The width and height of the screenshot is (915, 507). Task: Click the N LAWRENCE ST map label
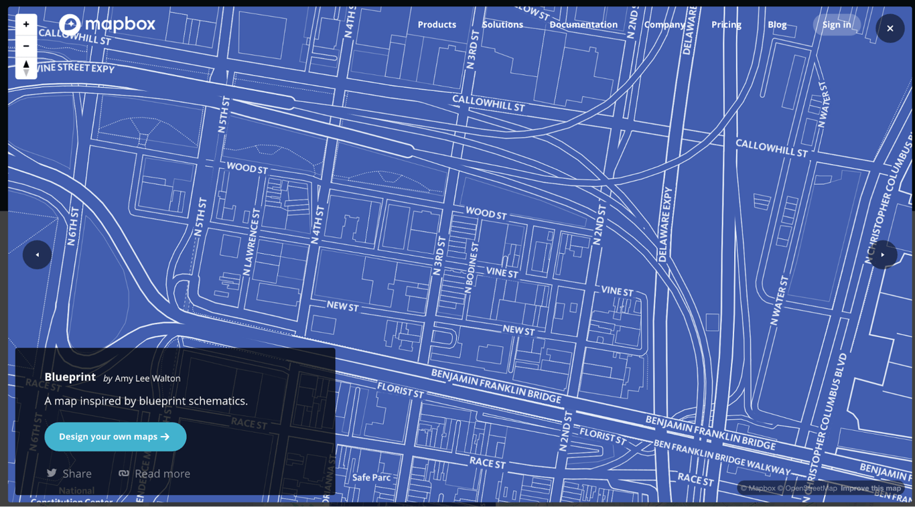pyautogui.click(x=250, y=242)
